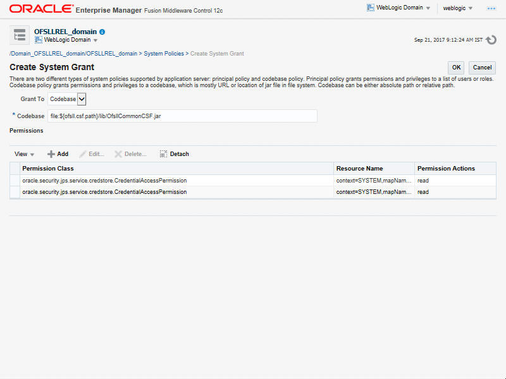
Task: Click the Create System Grant heading
Action: point(52,67)
